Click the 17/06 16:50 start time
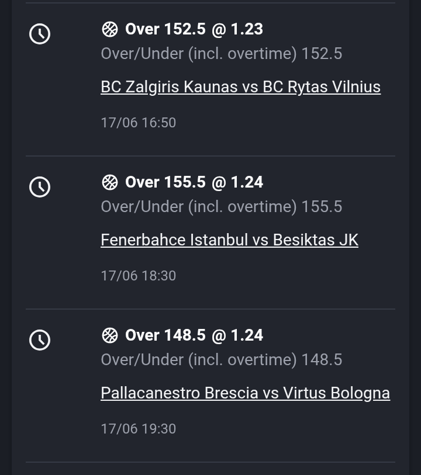The image size is (421, 475). (139, 123)
